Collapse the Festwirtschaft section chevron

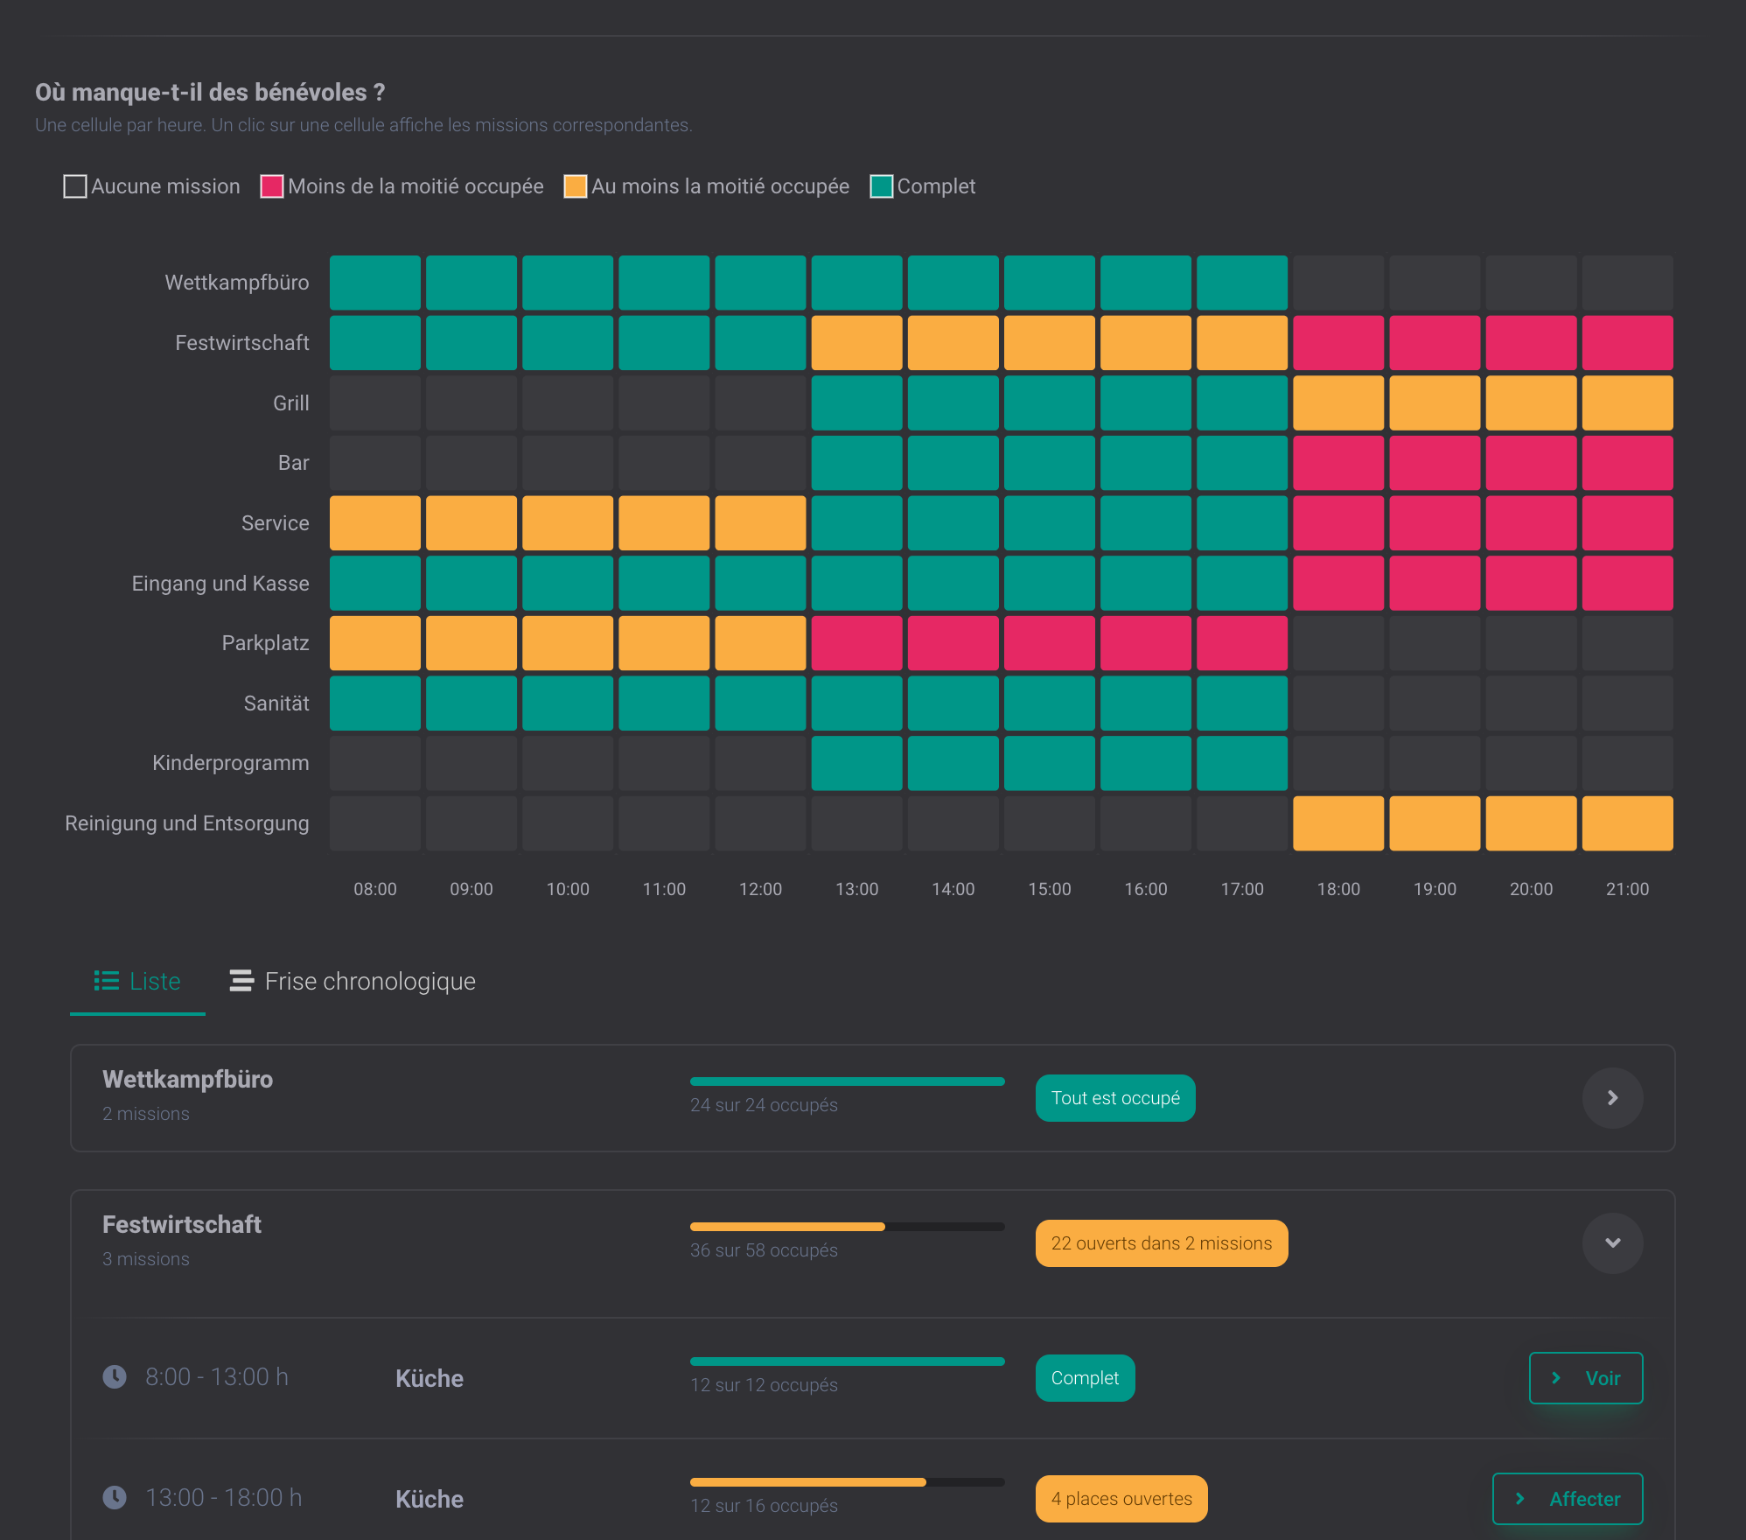pos(1612,1243)
